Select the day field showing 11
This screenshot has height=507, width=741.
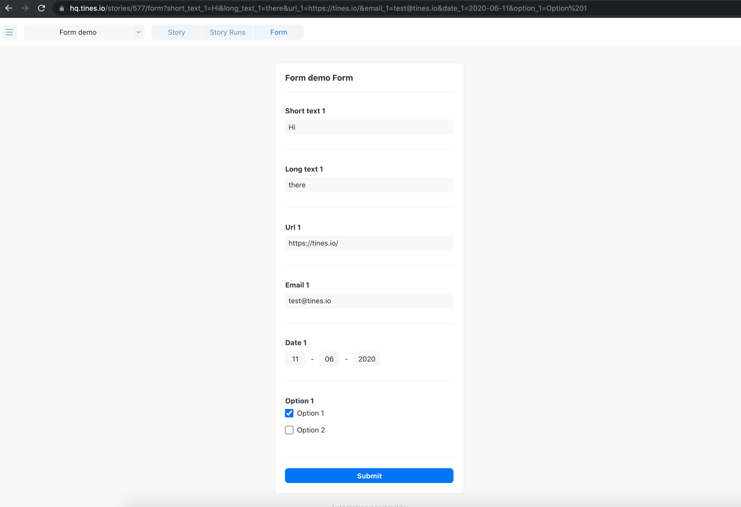pyautogui.click(x=295, y=359)
